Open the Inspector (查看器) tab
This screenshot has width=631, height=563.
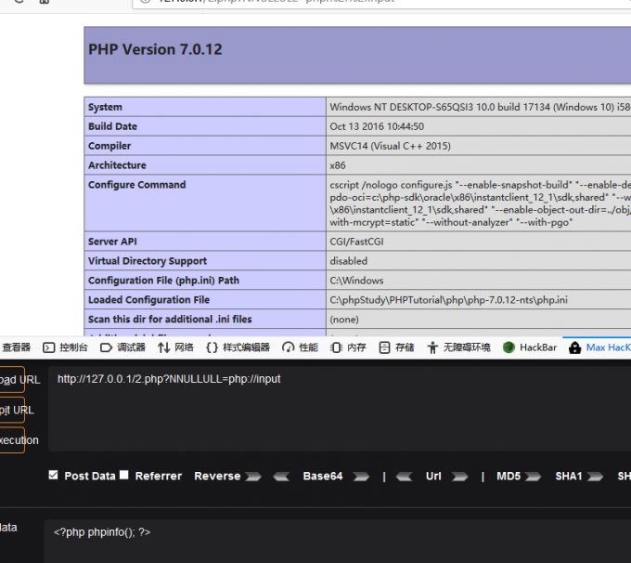[15, 347]
